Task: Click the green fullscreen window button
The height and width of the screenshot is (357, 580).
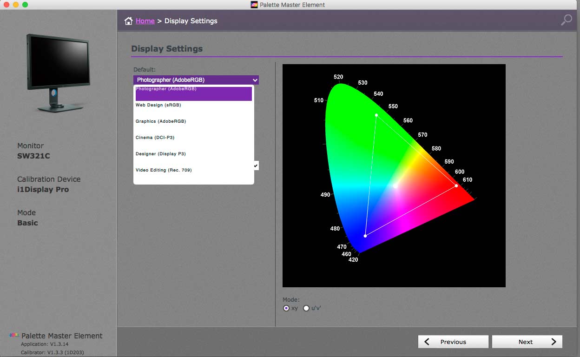Action: click(25, 5)
